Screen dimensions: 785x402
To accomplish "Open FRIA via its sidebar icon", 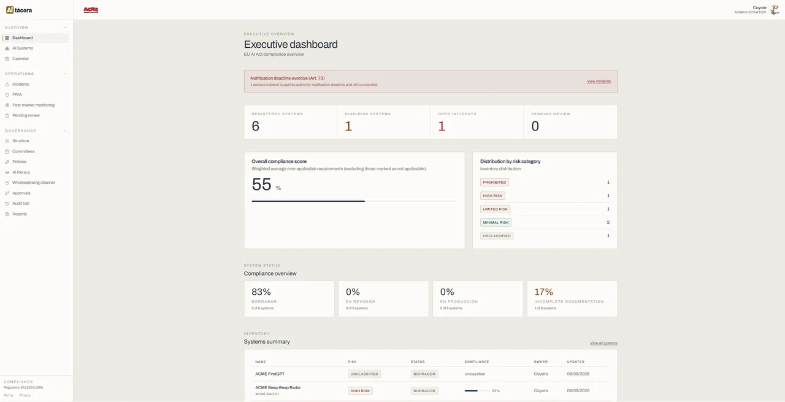I will click(7, 95).
